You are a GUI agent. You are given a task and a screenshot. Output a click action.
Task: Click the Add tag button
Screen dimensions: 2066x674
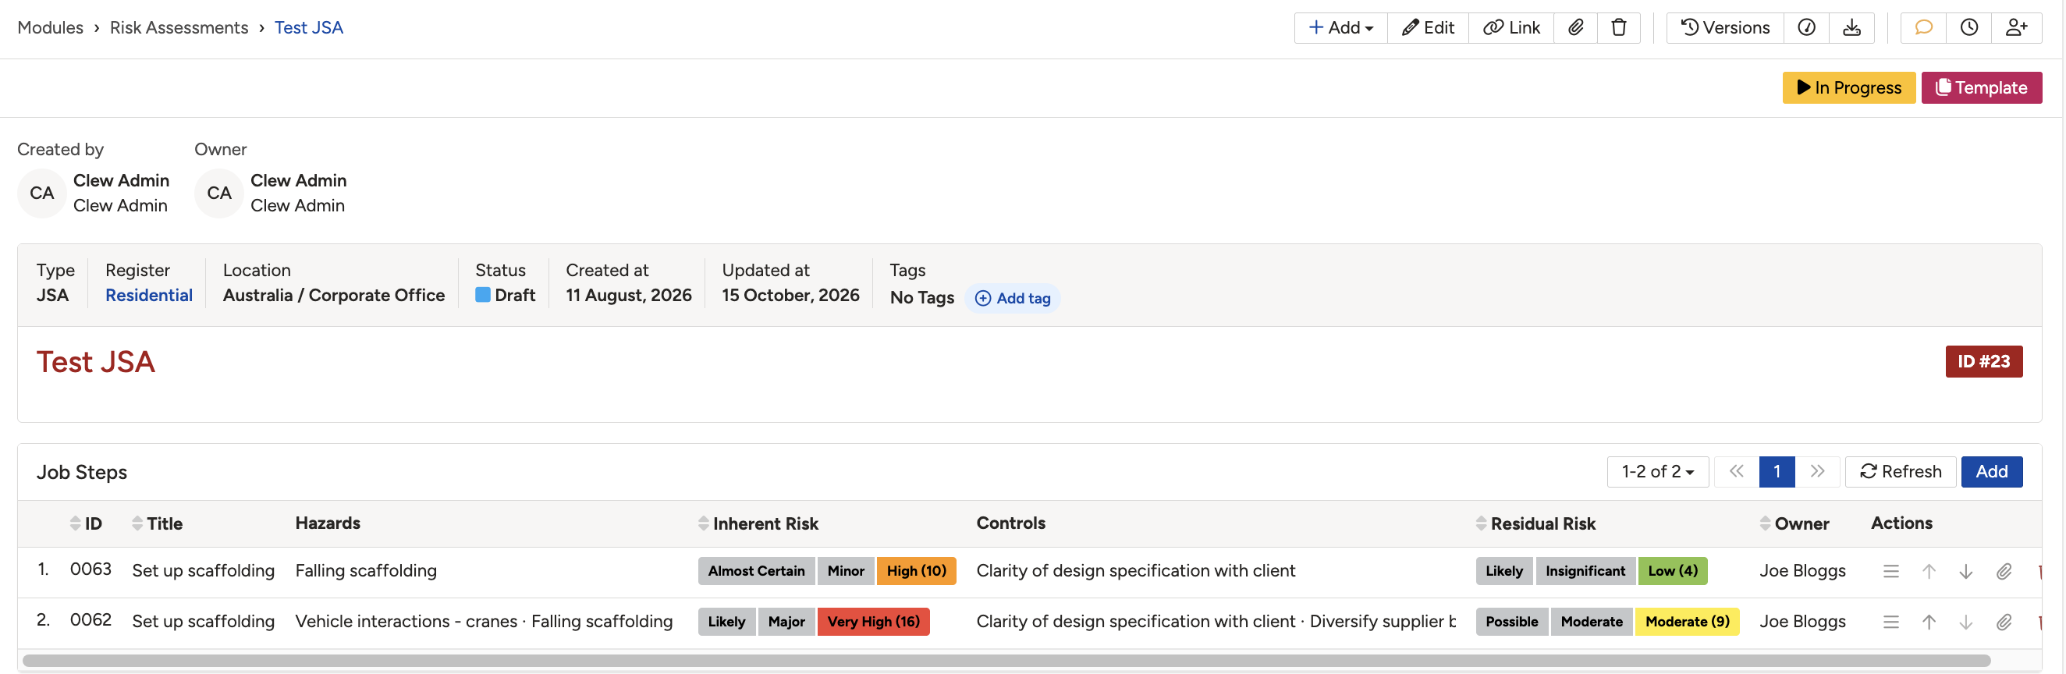coord(1012,298)
